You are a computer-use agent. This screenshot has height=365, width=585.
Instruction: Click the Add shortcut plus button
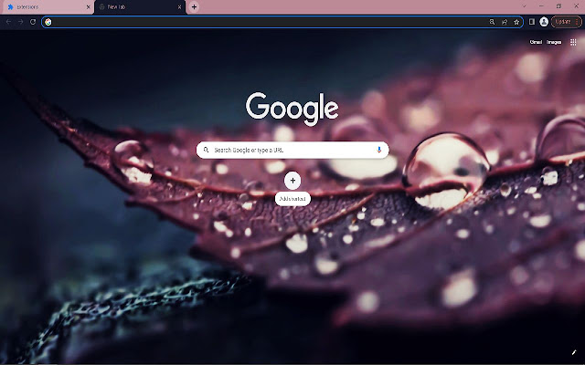[x=292, y=181]
